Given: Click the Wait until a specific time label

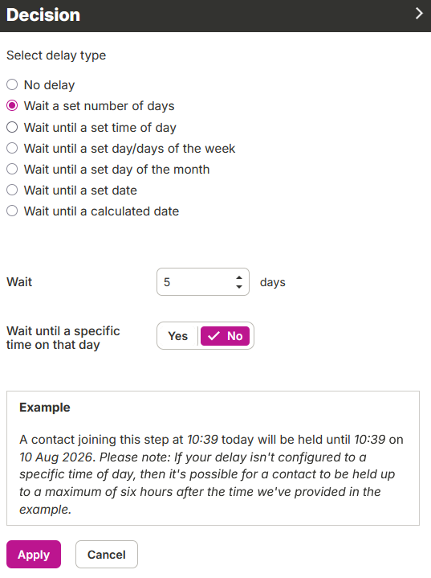Looking at the screenshot, I should pyautogui.click(x=63, y=338).
